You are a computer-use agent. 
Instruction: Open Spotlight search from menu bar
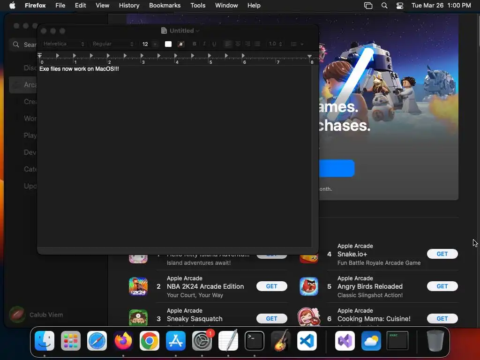tap(384, 6)
